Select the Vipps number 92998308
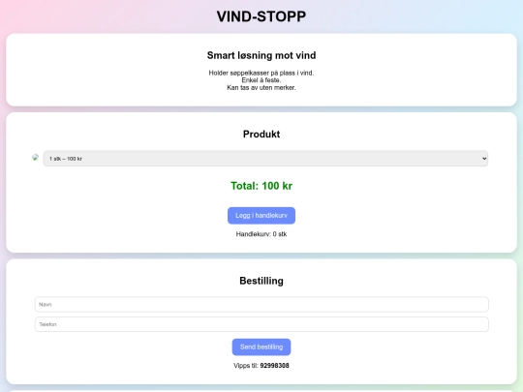 pos(274,366)
